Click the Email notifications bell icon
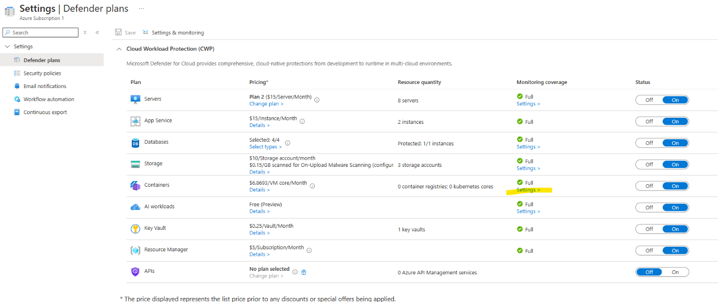The width and height of the screenshot is (718, 302). click(x=17, y=86)
